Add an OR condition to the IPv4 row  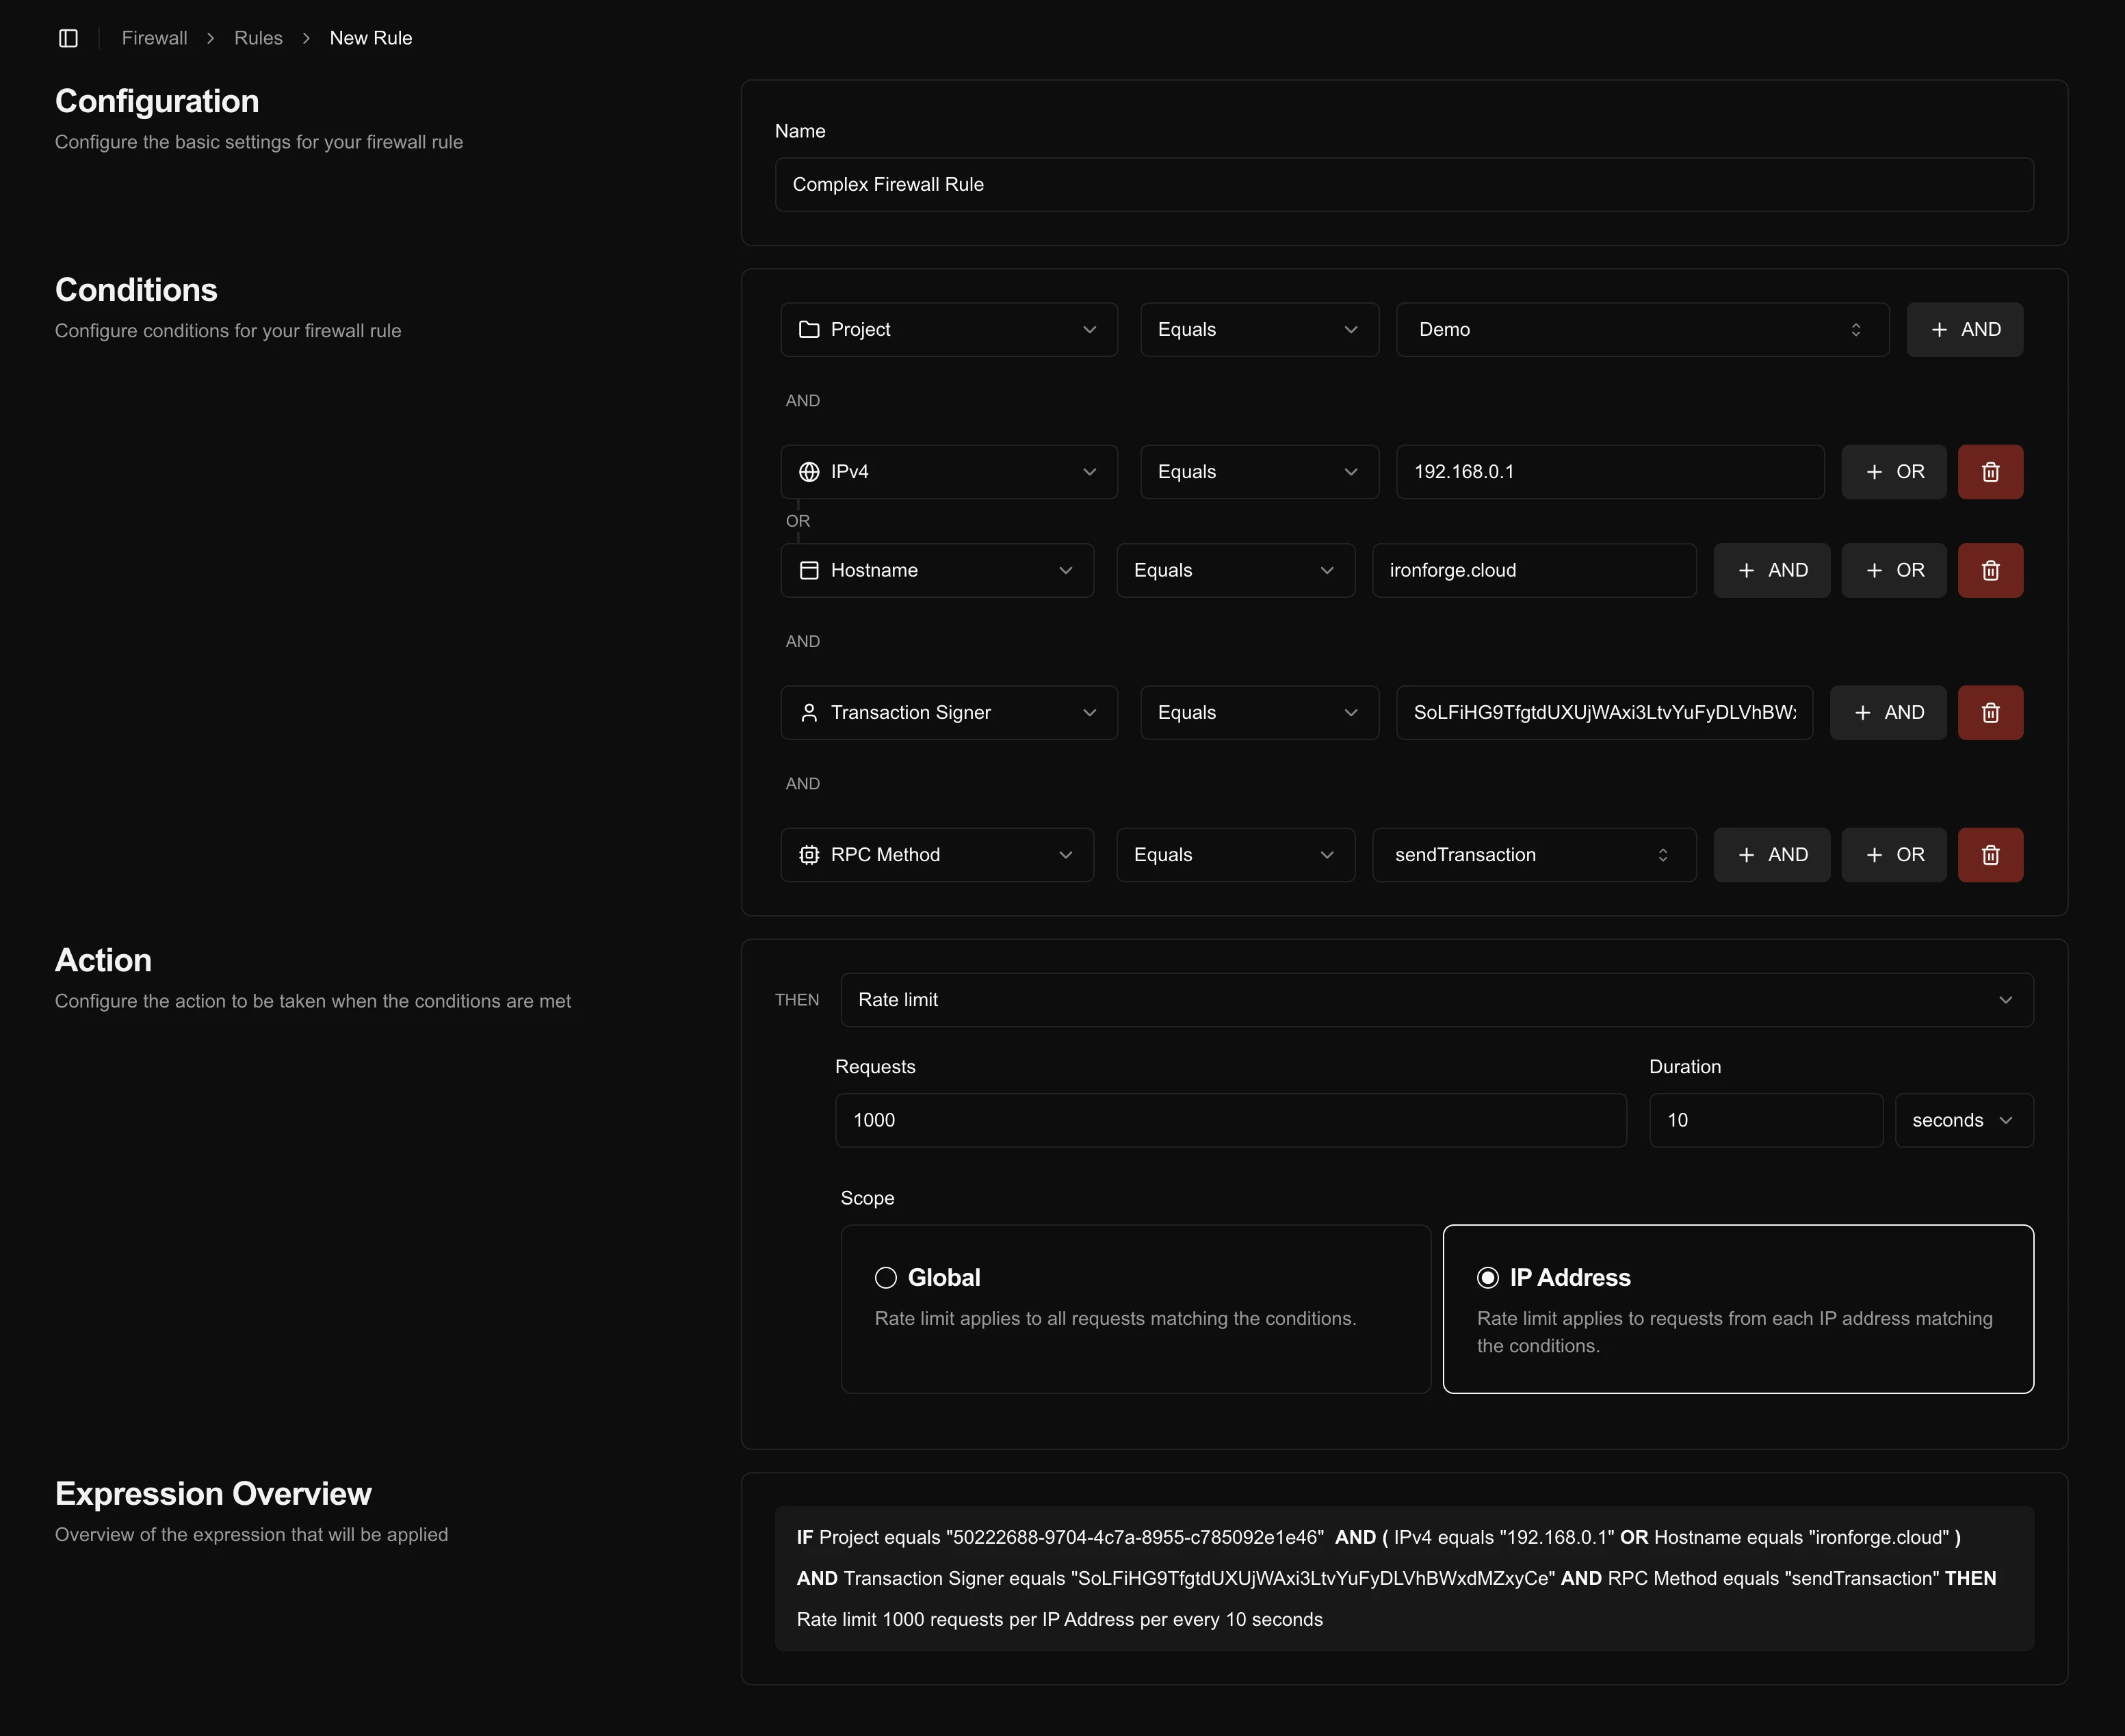[1893, 471]
